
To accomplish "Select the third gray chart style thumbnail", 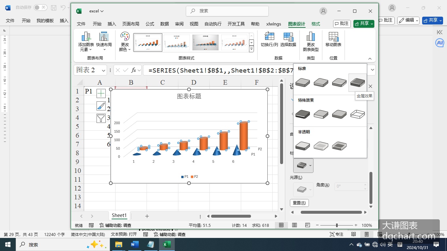I will [206, 42].
